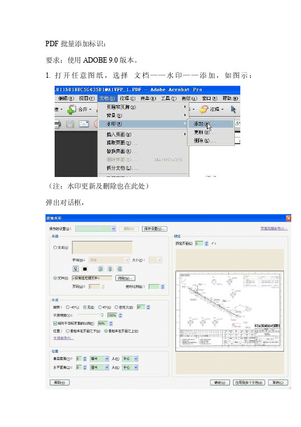
Task: Choose 拆分文档 (Split Document) menu entry
Action: click(x=143, y=168)
